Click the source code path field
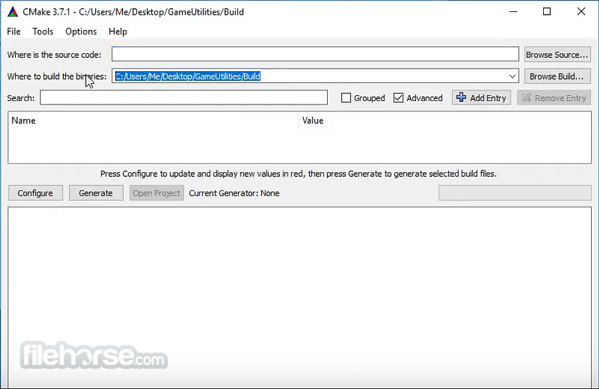 coord(315,55)
